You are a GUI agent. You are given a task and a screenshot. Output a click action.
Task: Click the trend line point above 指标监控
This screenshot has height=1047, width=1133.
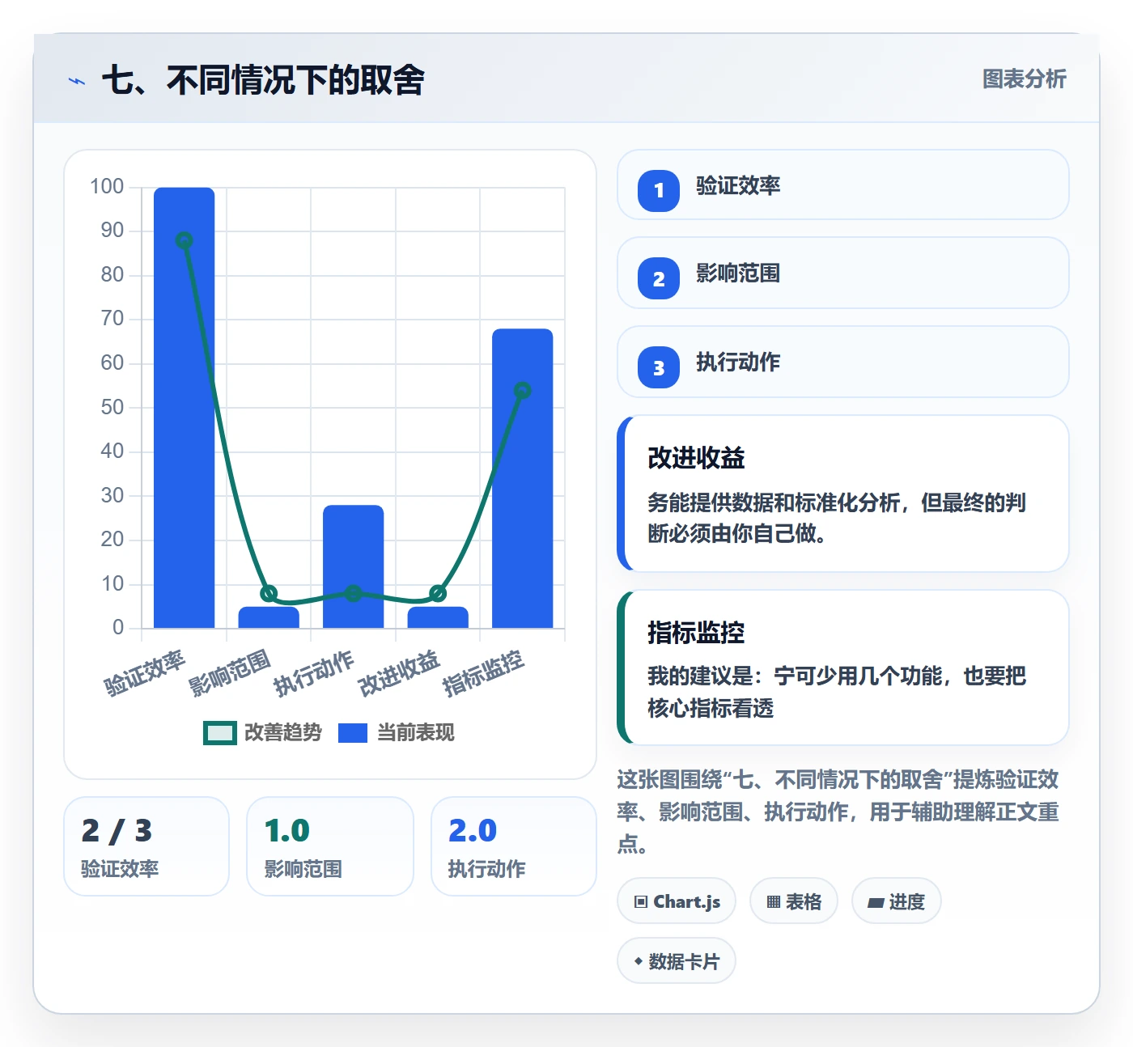pyautogui.click(x=523, y=391)
